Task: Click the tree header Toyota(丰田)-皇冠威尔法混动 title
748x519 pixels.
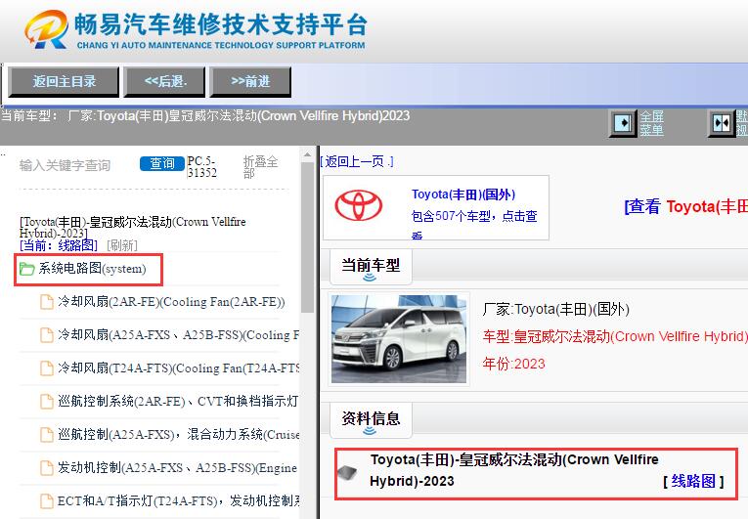Action: pyautogui.click(x=133, y=228)
